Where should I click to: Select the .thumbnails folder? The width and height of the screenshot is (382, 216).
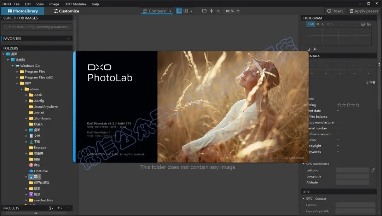coord(40,118)
